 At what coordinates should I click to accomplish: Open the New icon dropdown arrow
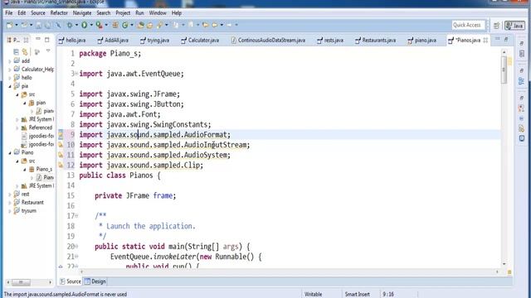pyautogui.click(x=16, y=25)
